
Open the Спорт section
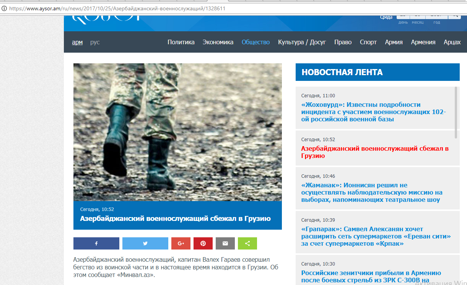pyautogui.click(x=368, y=42)
